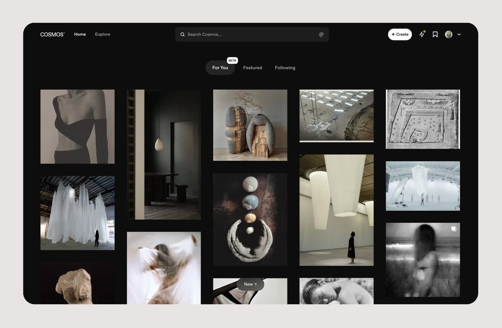Switch to the For You tab

pos(220,68)
